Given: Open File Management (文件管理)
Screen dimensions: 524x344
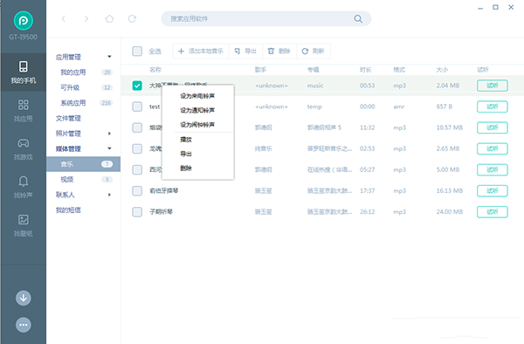Looking at the screenshot, I should 68,118.
